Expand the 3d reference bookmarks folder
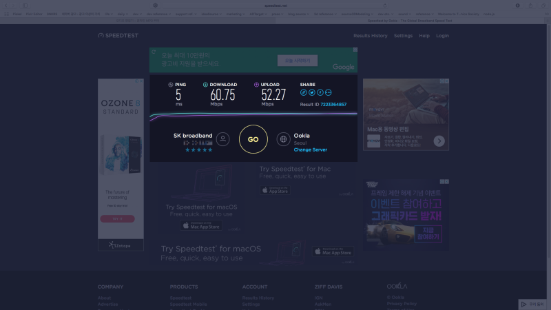 325,14
